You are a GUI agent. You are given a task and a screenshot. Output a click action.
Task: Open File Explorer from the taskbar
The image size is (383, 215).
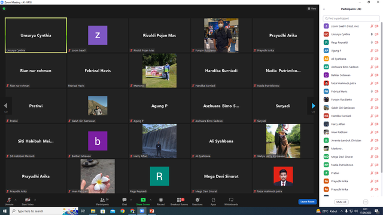tap(93, 211)
